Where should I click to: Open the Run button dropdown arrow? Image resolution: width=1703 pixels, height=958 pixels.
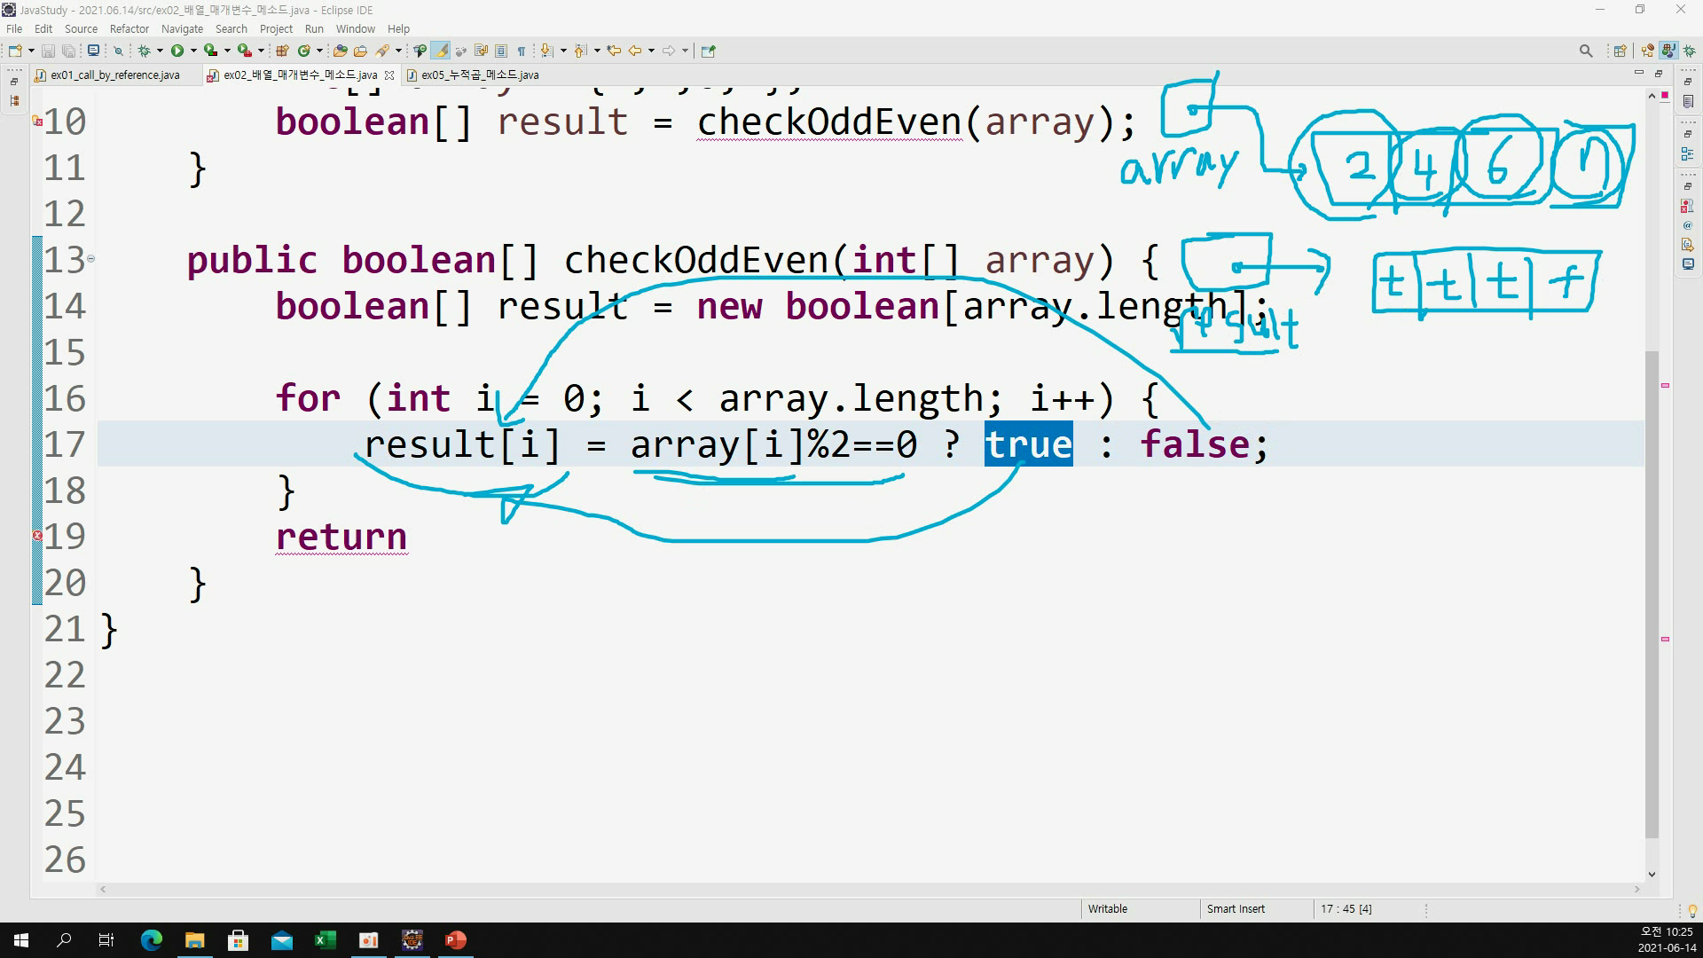[x=192, y=51]
